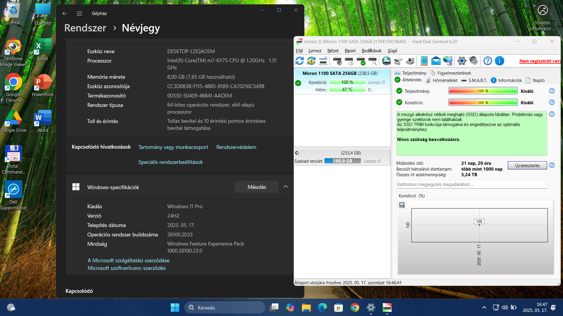Screen dimensions: 563x316
Task: Open File Explorer from the taskbar
Action: [306, 307]
